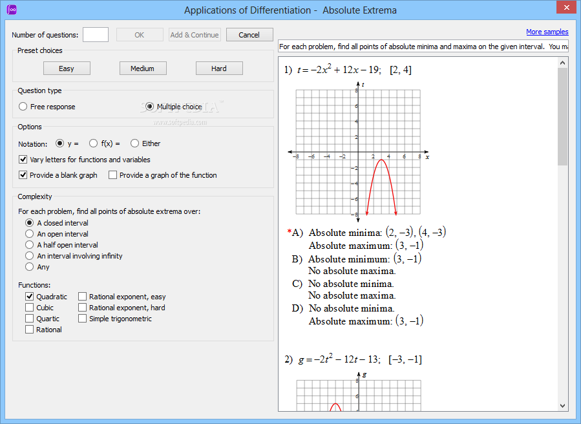The height and width of the screenshot is (424, 581).
Task: Click the preview scrollbar up arrow
Action: (562, 63)
